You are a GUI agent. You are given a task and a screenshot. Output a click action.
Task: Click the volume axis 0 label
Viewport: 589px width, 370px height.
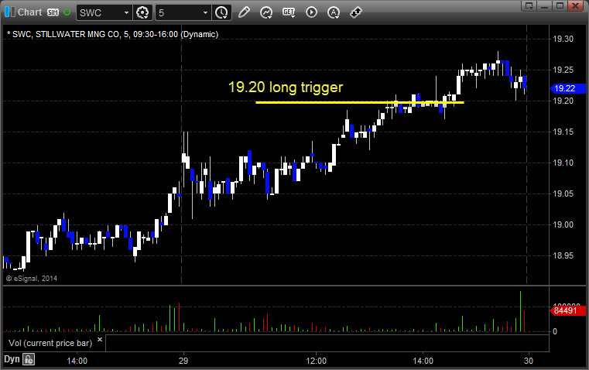tap(555, 332)
